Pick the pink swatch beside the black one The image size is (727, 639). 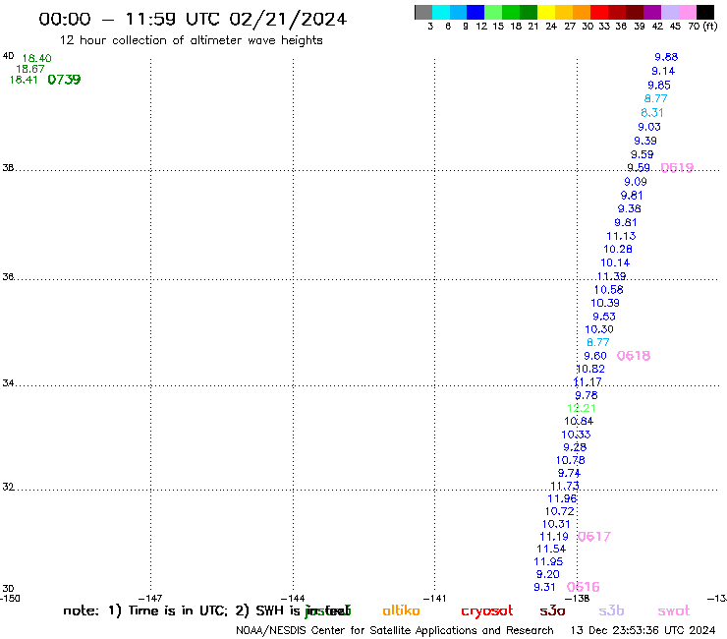click(x=688, y=12)
